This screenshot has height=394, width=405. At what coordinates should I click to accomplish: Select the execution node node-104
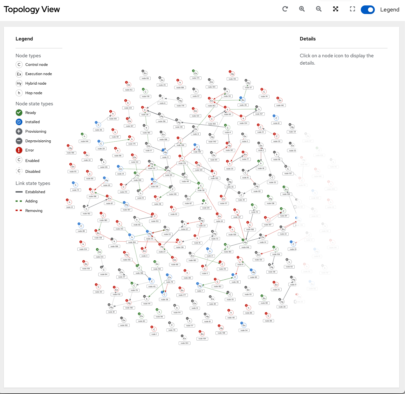(184, 339)
